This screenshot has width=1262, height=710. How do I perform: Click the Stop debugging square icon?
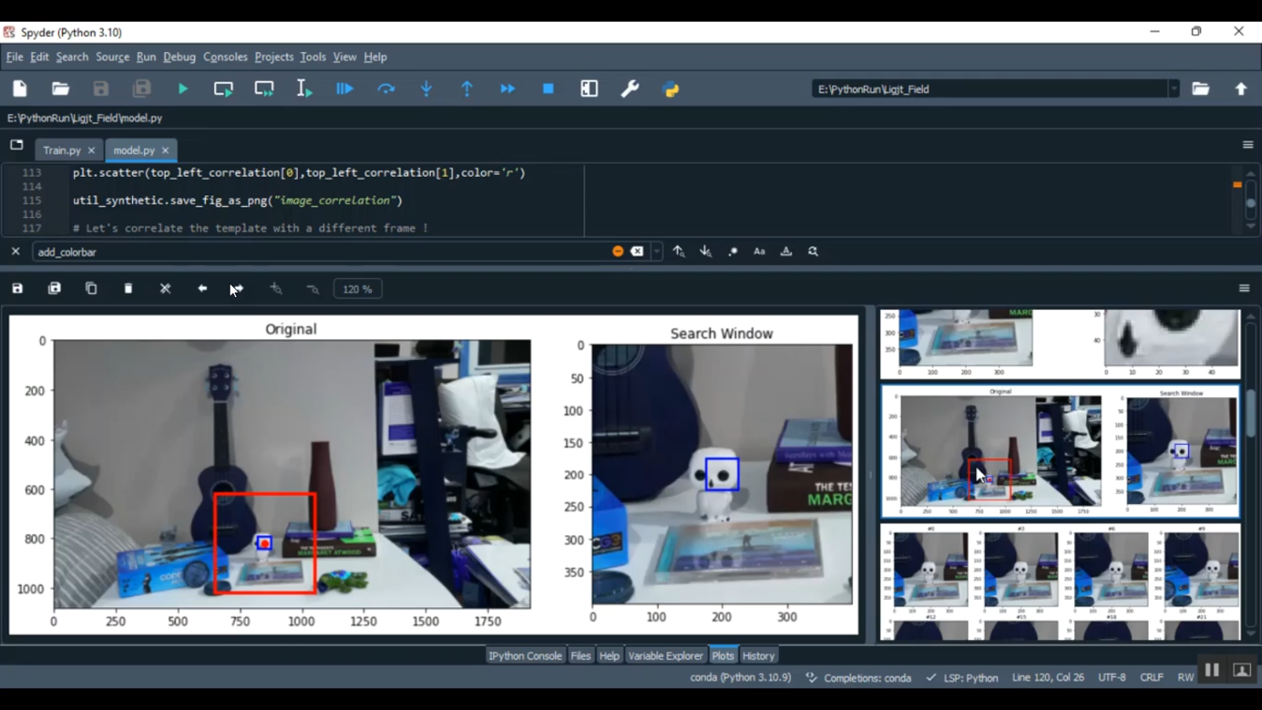coord(549,89)
